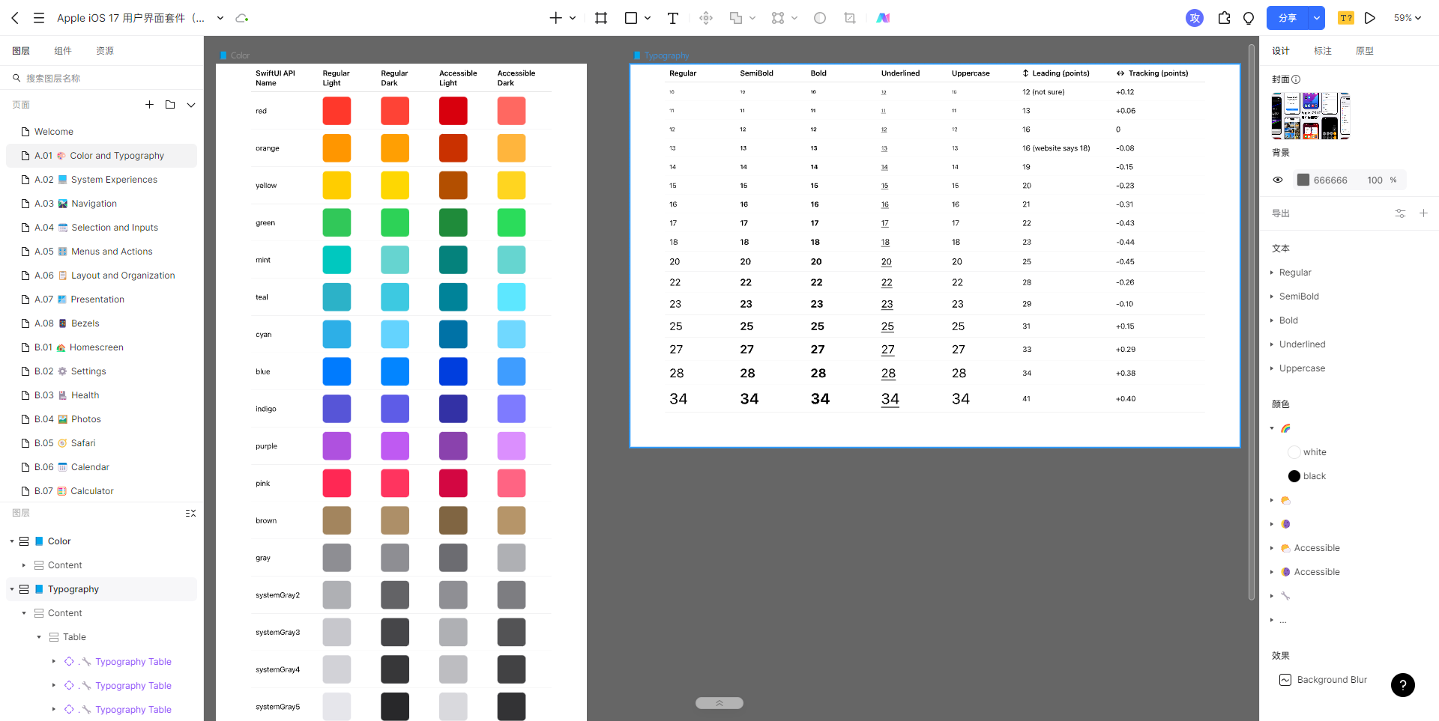Open the B.02 Settings page
The height and width of the screenshot is (721, 1439).
click(102, 371)
